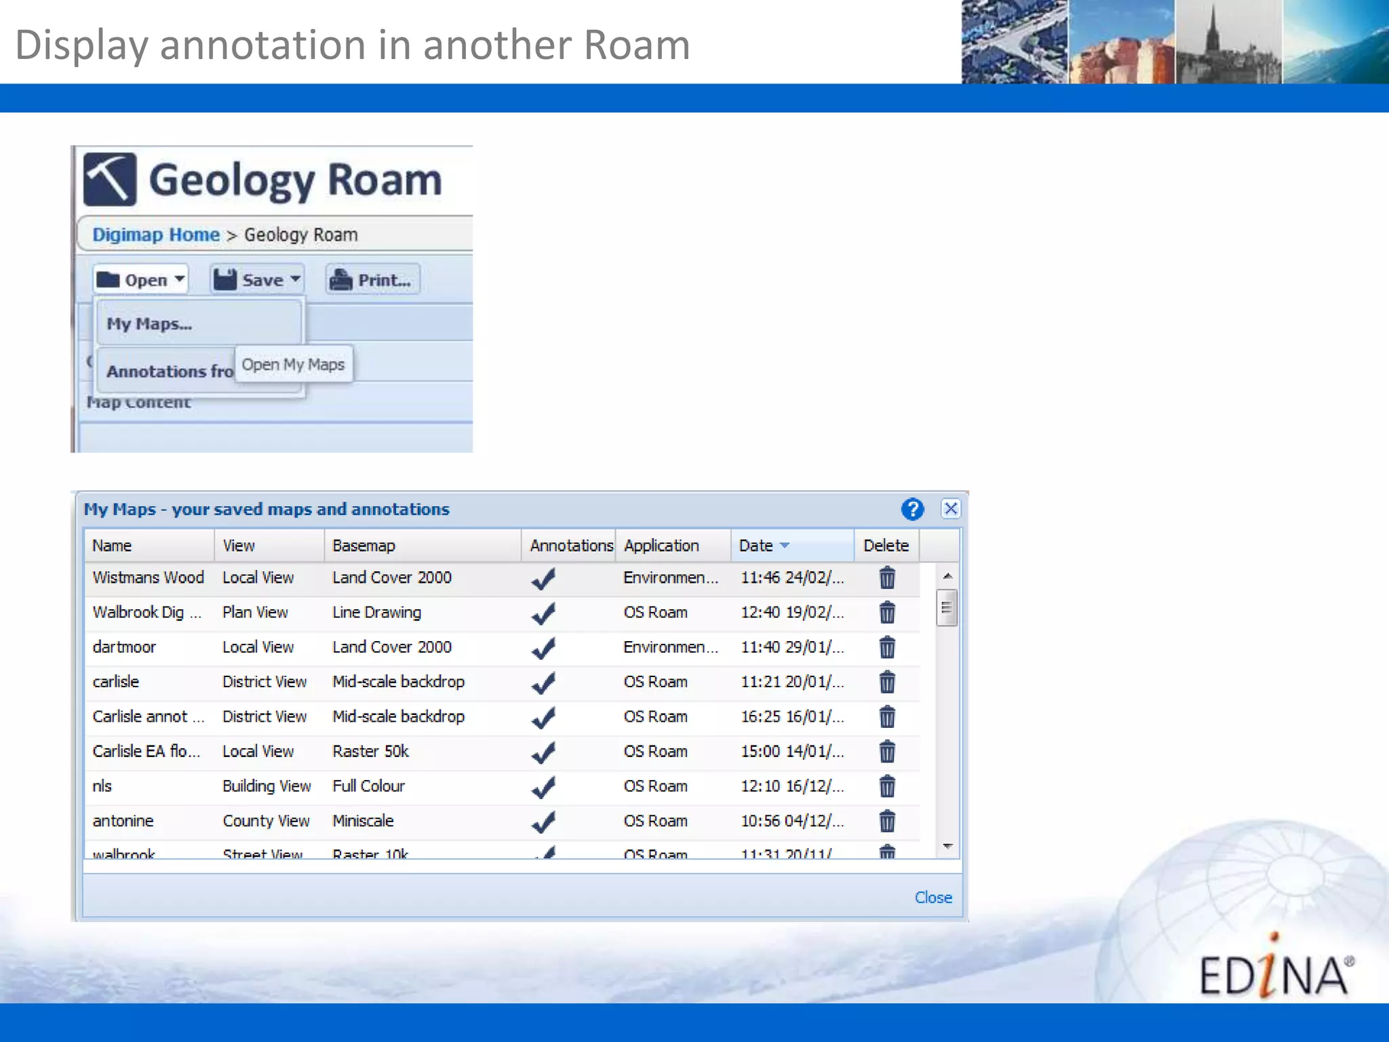Delete the antonine map via trash icon

[x=887, y=821]
